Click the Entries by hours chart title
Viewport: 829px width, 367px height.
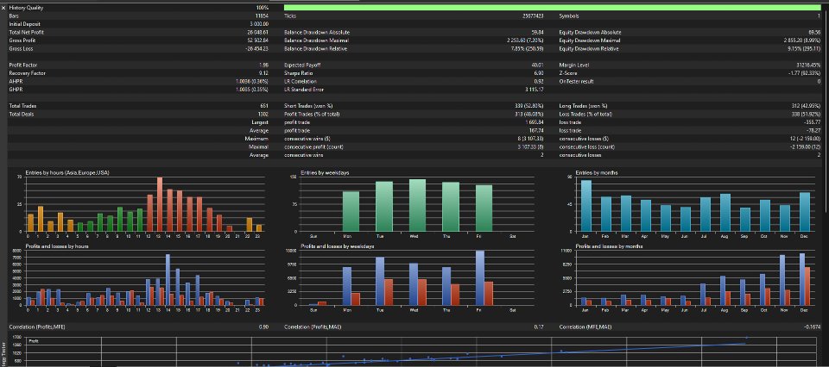67,173
